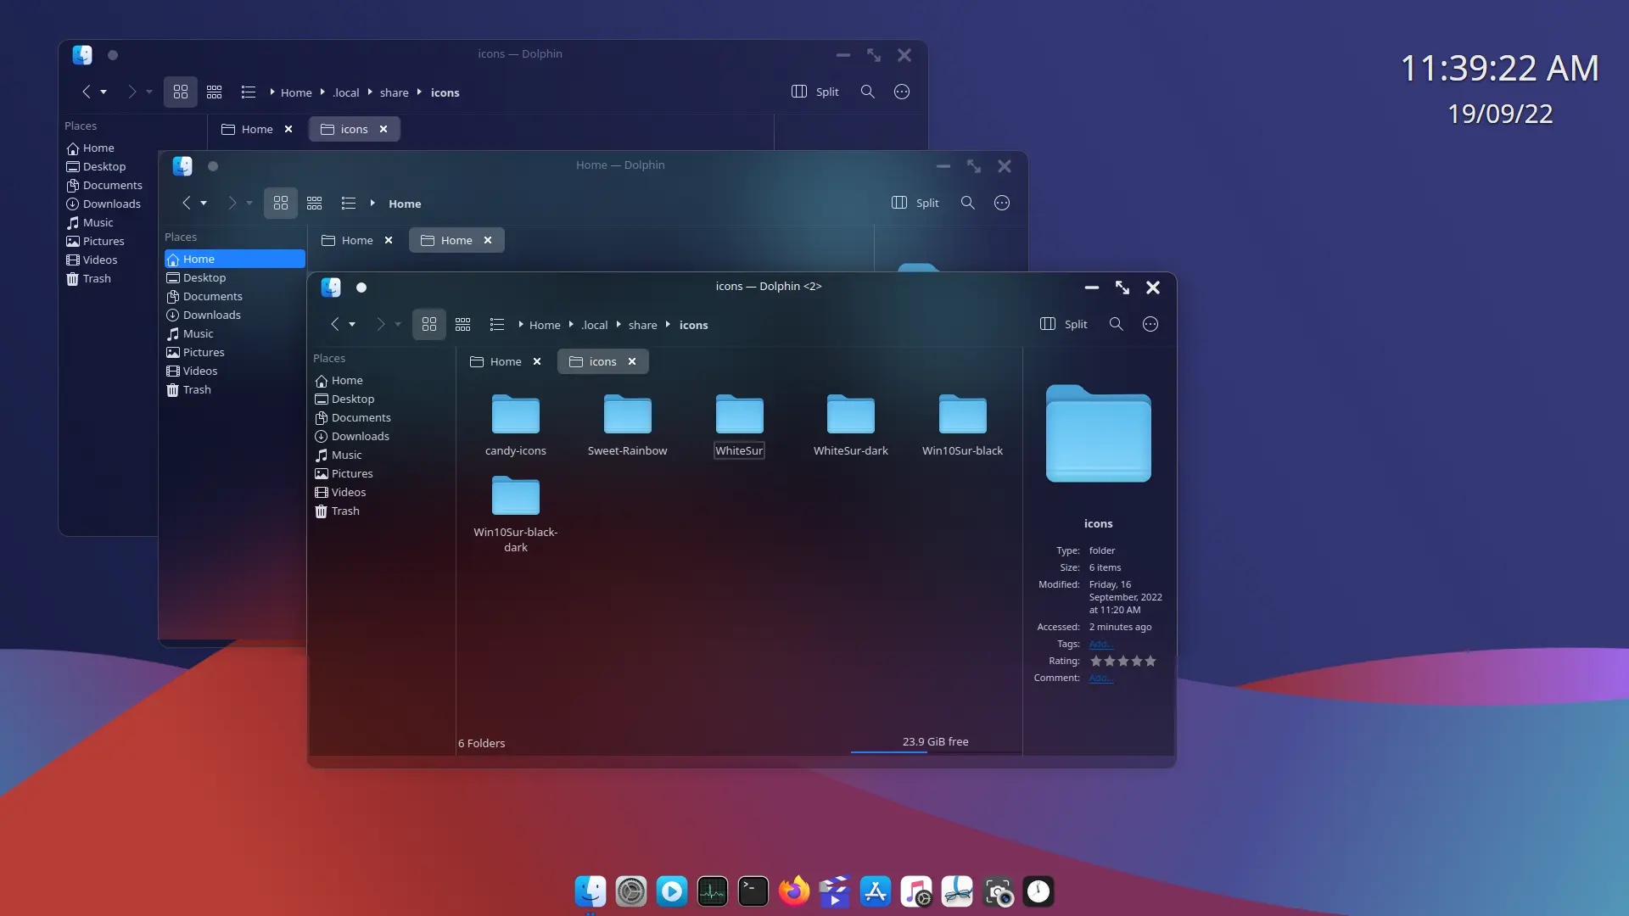Screen dimensions: 1629x916
Task: Click the additional options icon
Action: 1149,324
